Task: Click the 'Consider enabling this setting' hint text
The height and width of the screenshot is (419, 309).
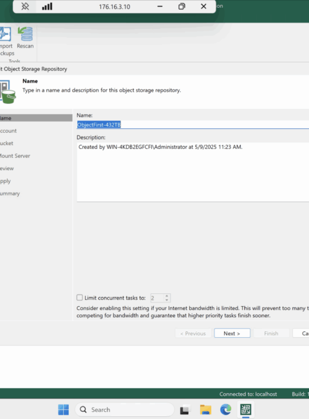Action: pos(192,312)
